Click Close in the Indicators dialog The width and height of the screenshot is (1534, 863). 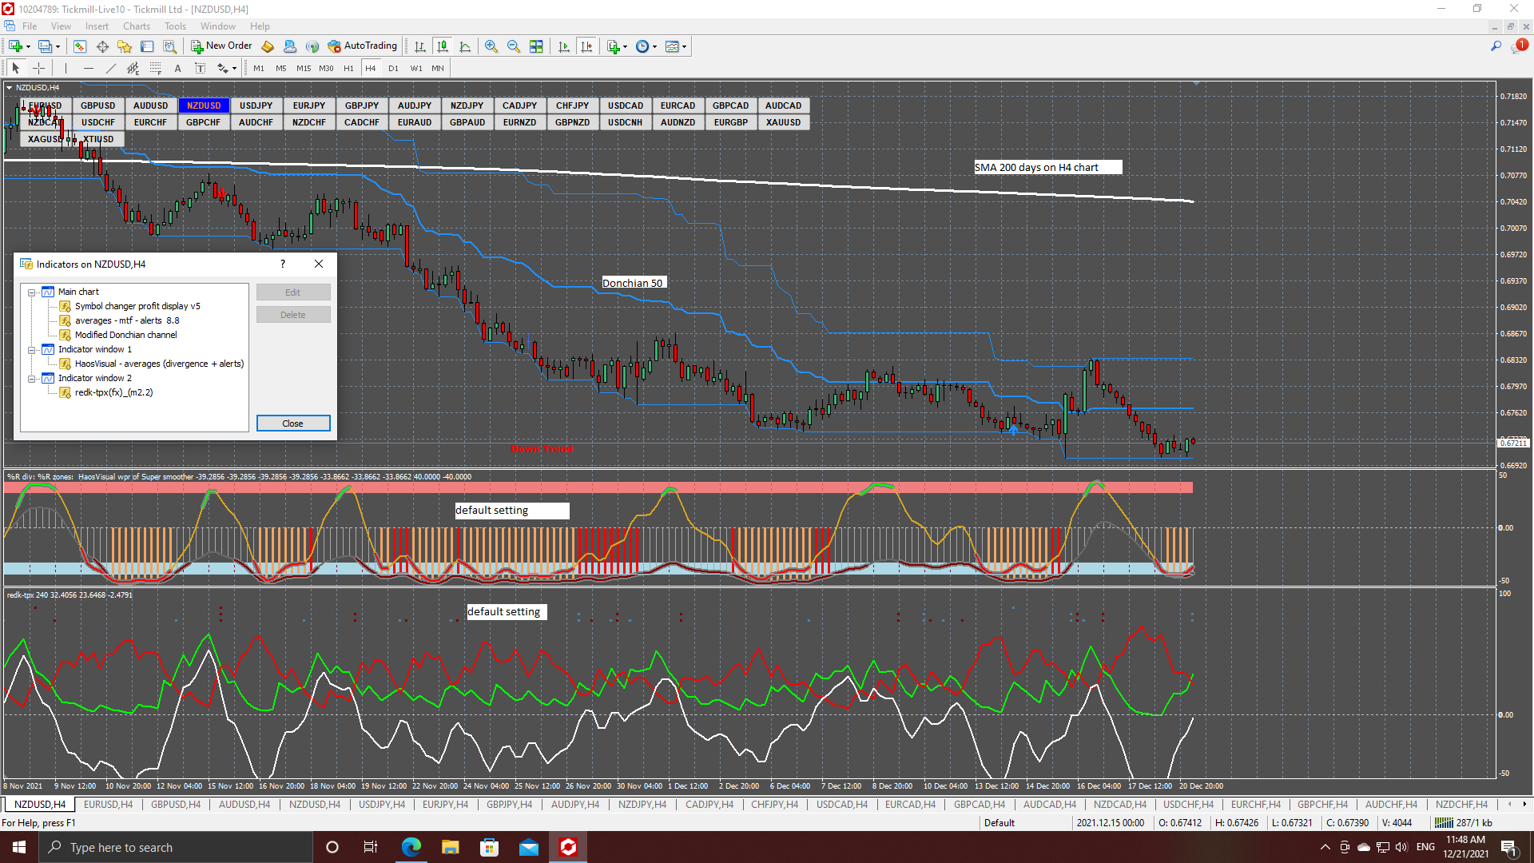click(292, 424)
